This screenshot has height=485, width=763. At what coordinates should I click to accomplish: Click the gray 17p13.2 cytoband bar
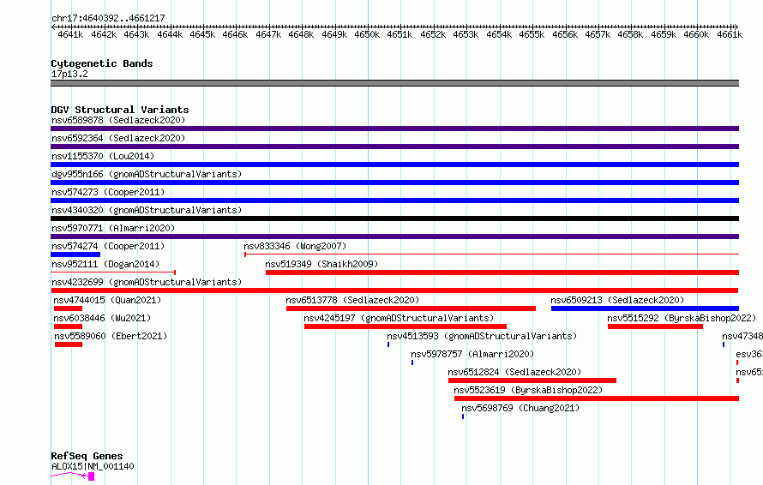394,83
